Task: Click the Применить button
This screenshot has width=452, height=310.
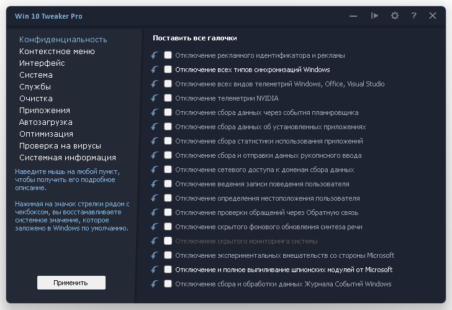Action: (71, 283)
